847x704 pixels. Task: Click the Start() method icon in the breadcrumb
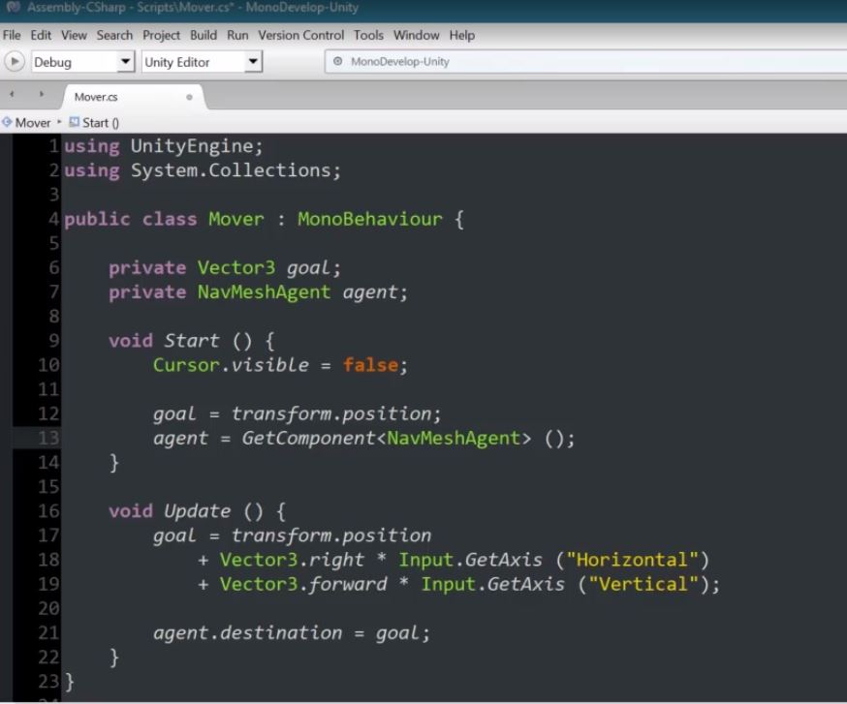72,122
